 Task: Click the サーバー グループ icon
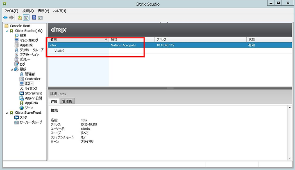[16, 122]
